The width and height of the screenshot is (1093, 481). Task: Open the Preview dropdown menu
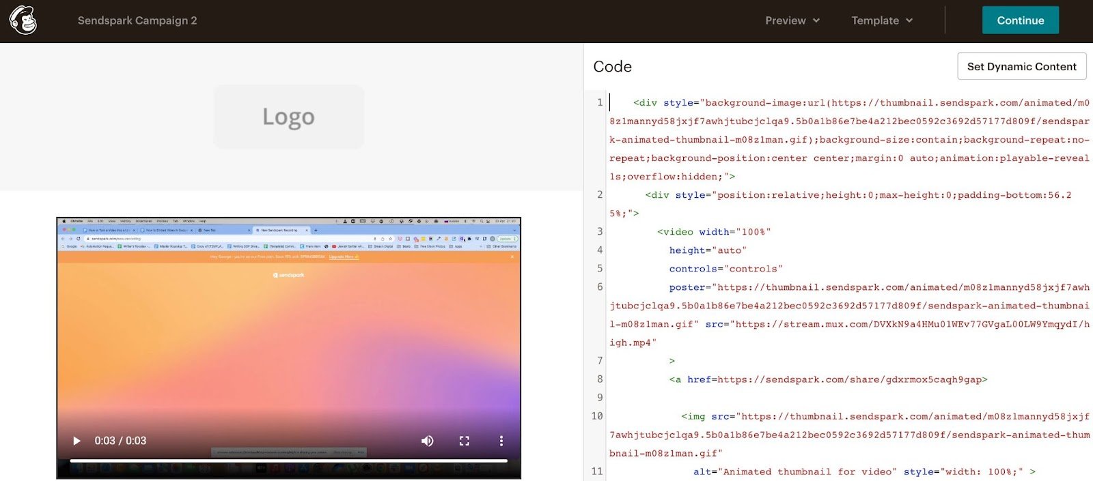[792, 20]
